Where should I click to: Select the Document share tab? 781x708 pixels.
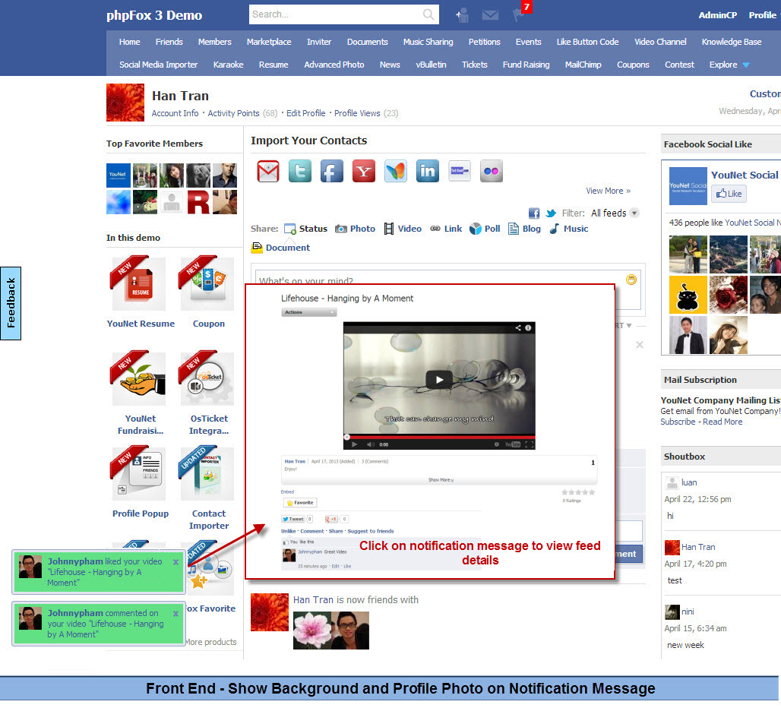click(281, 248)
